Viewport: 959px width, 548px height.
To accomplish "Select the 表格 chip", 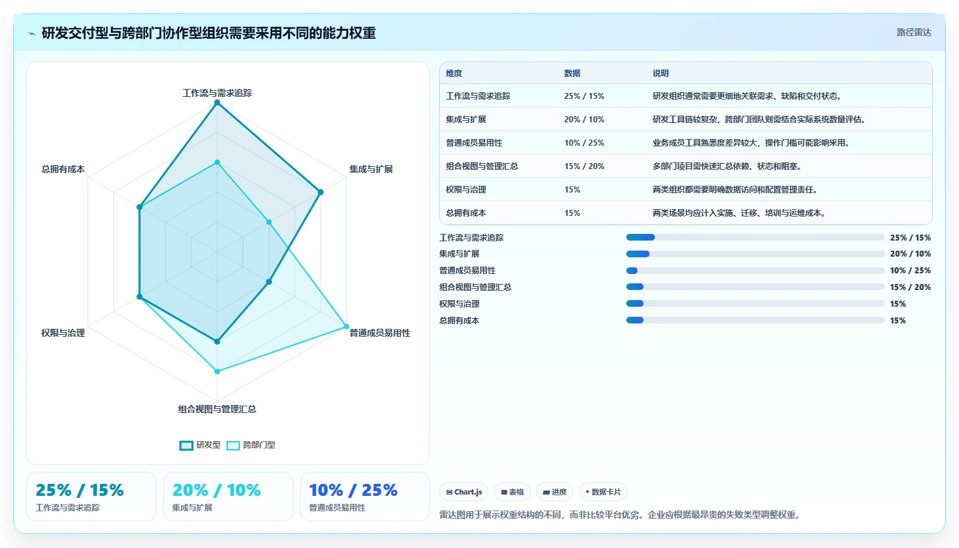I will pyautogui.click(x=512, y=492).
